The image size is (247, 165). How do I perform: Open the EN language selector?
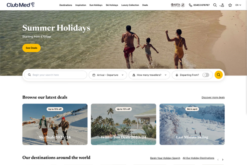(238, 5)
